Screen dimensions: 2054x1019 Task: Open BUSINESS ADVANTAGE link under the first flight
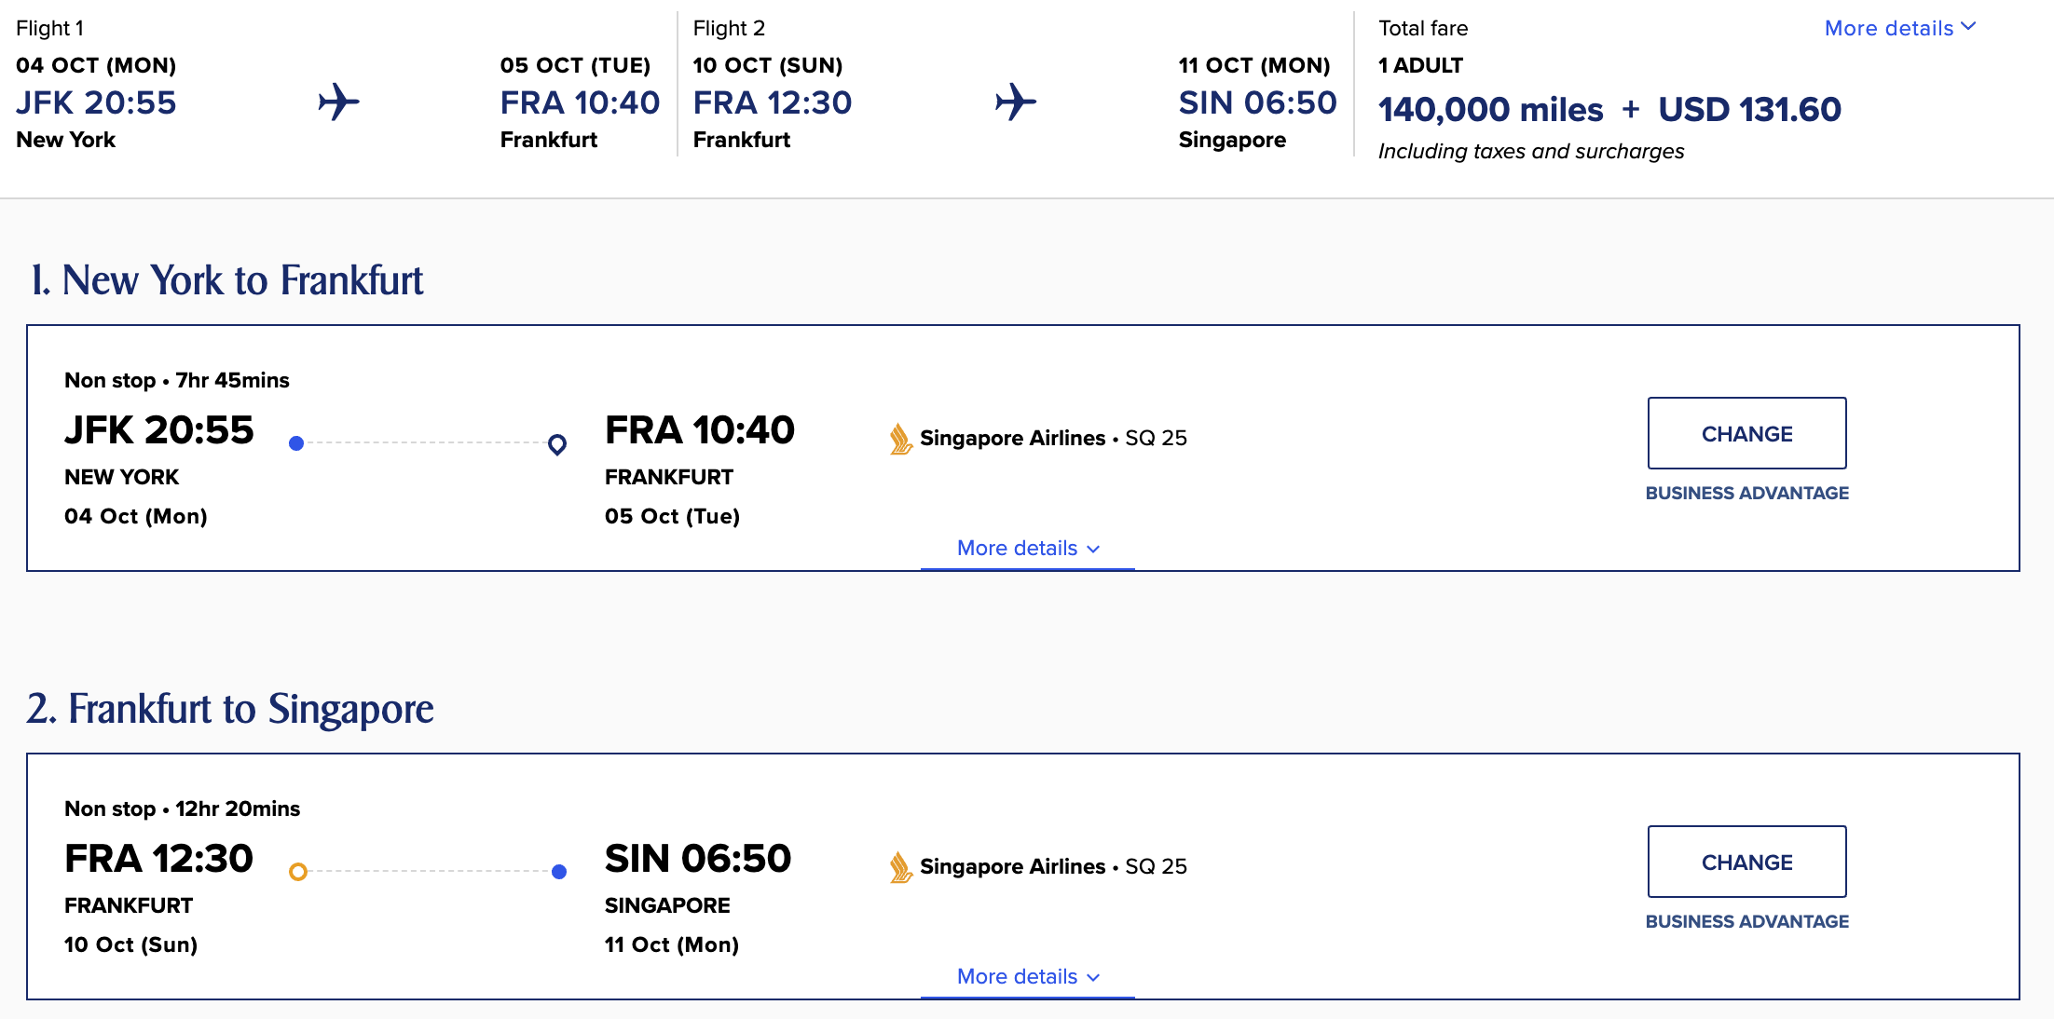[x=1746, y=493]
